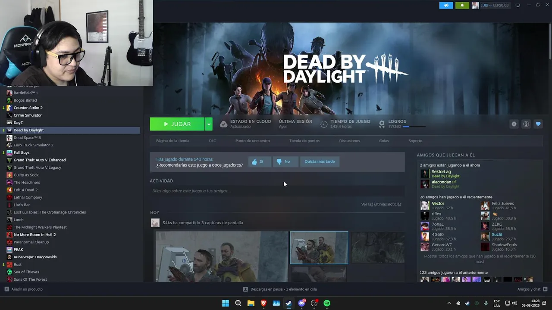Open volume speaker tray icon
The width and height of the screenshot is (552, 310).
coord(514,303)
